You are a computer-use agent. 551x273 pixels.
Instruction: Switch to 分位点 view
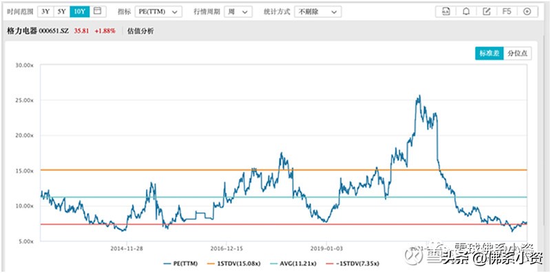click(517, 54)
